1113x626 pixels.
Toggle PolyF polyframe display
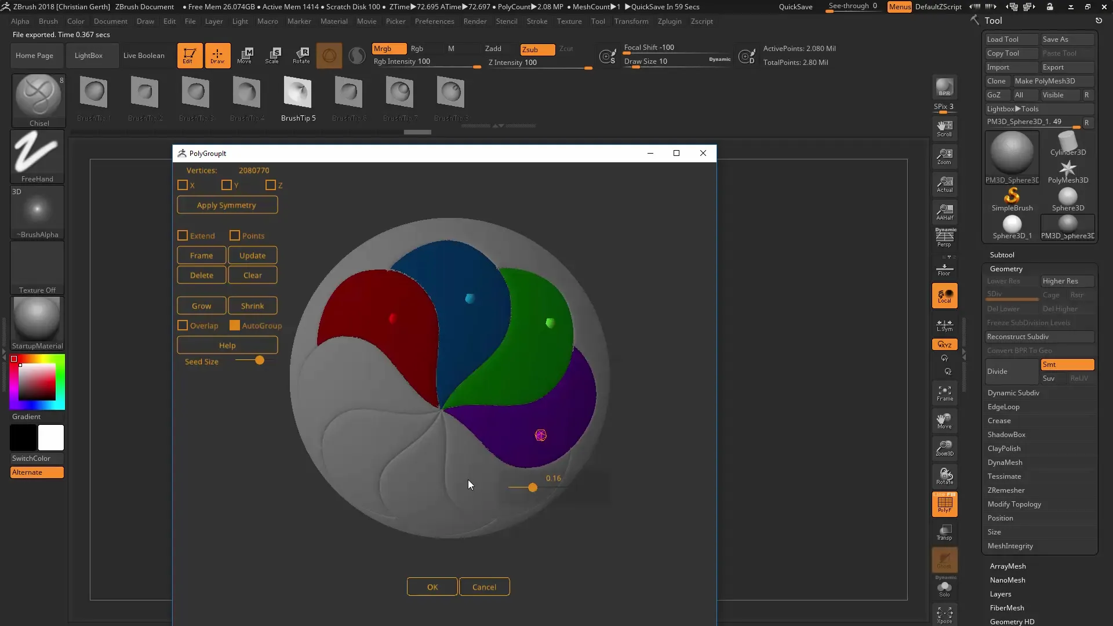pyautogui.click(x=944, y=504)
